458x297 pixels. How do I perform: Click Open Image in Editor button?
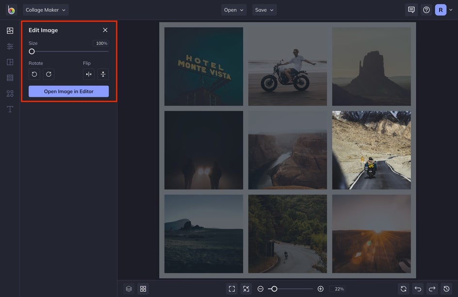tap(68, 91)
